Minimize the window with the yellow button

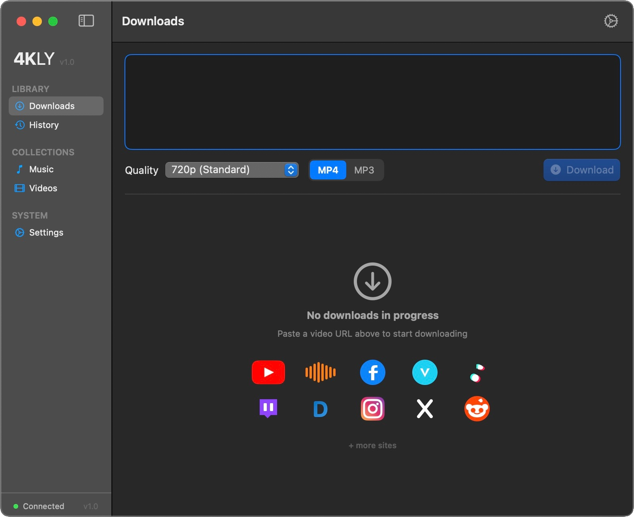click(37, 21)
